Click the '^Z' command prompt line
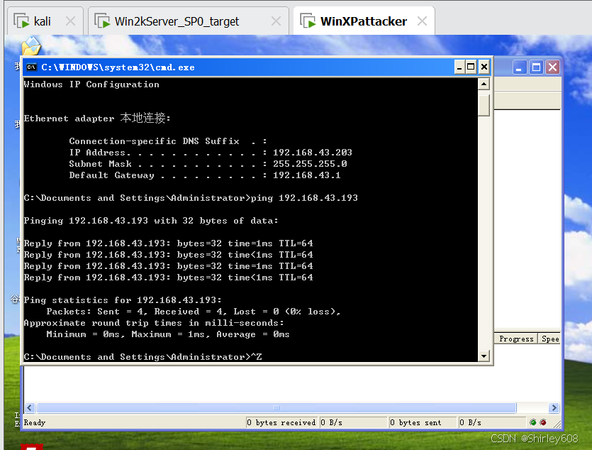 point(143,357)
